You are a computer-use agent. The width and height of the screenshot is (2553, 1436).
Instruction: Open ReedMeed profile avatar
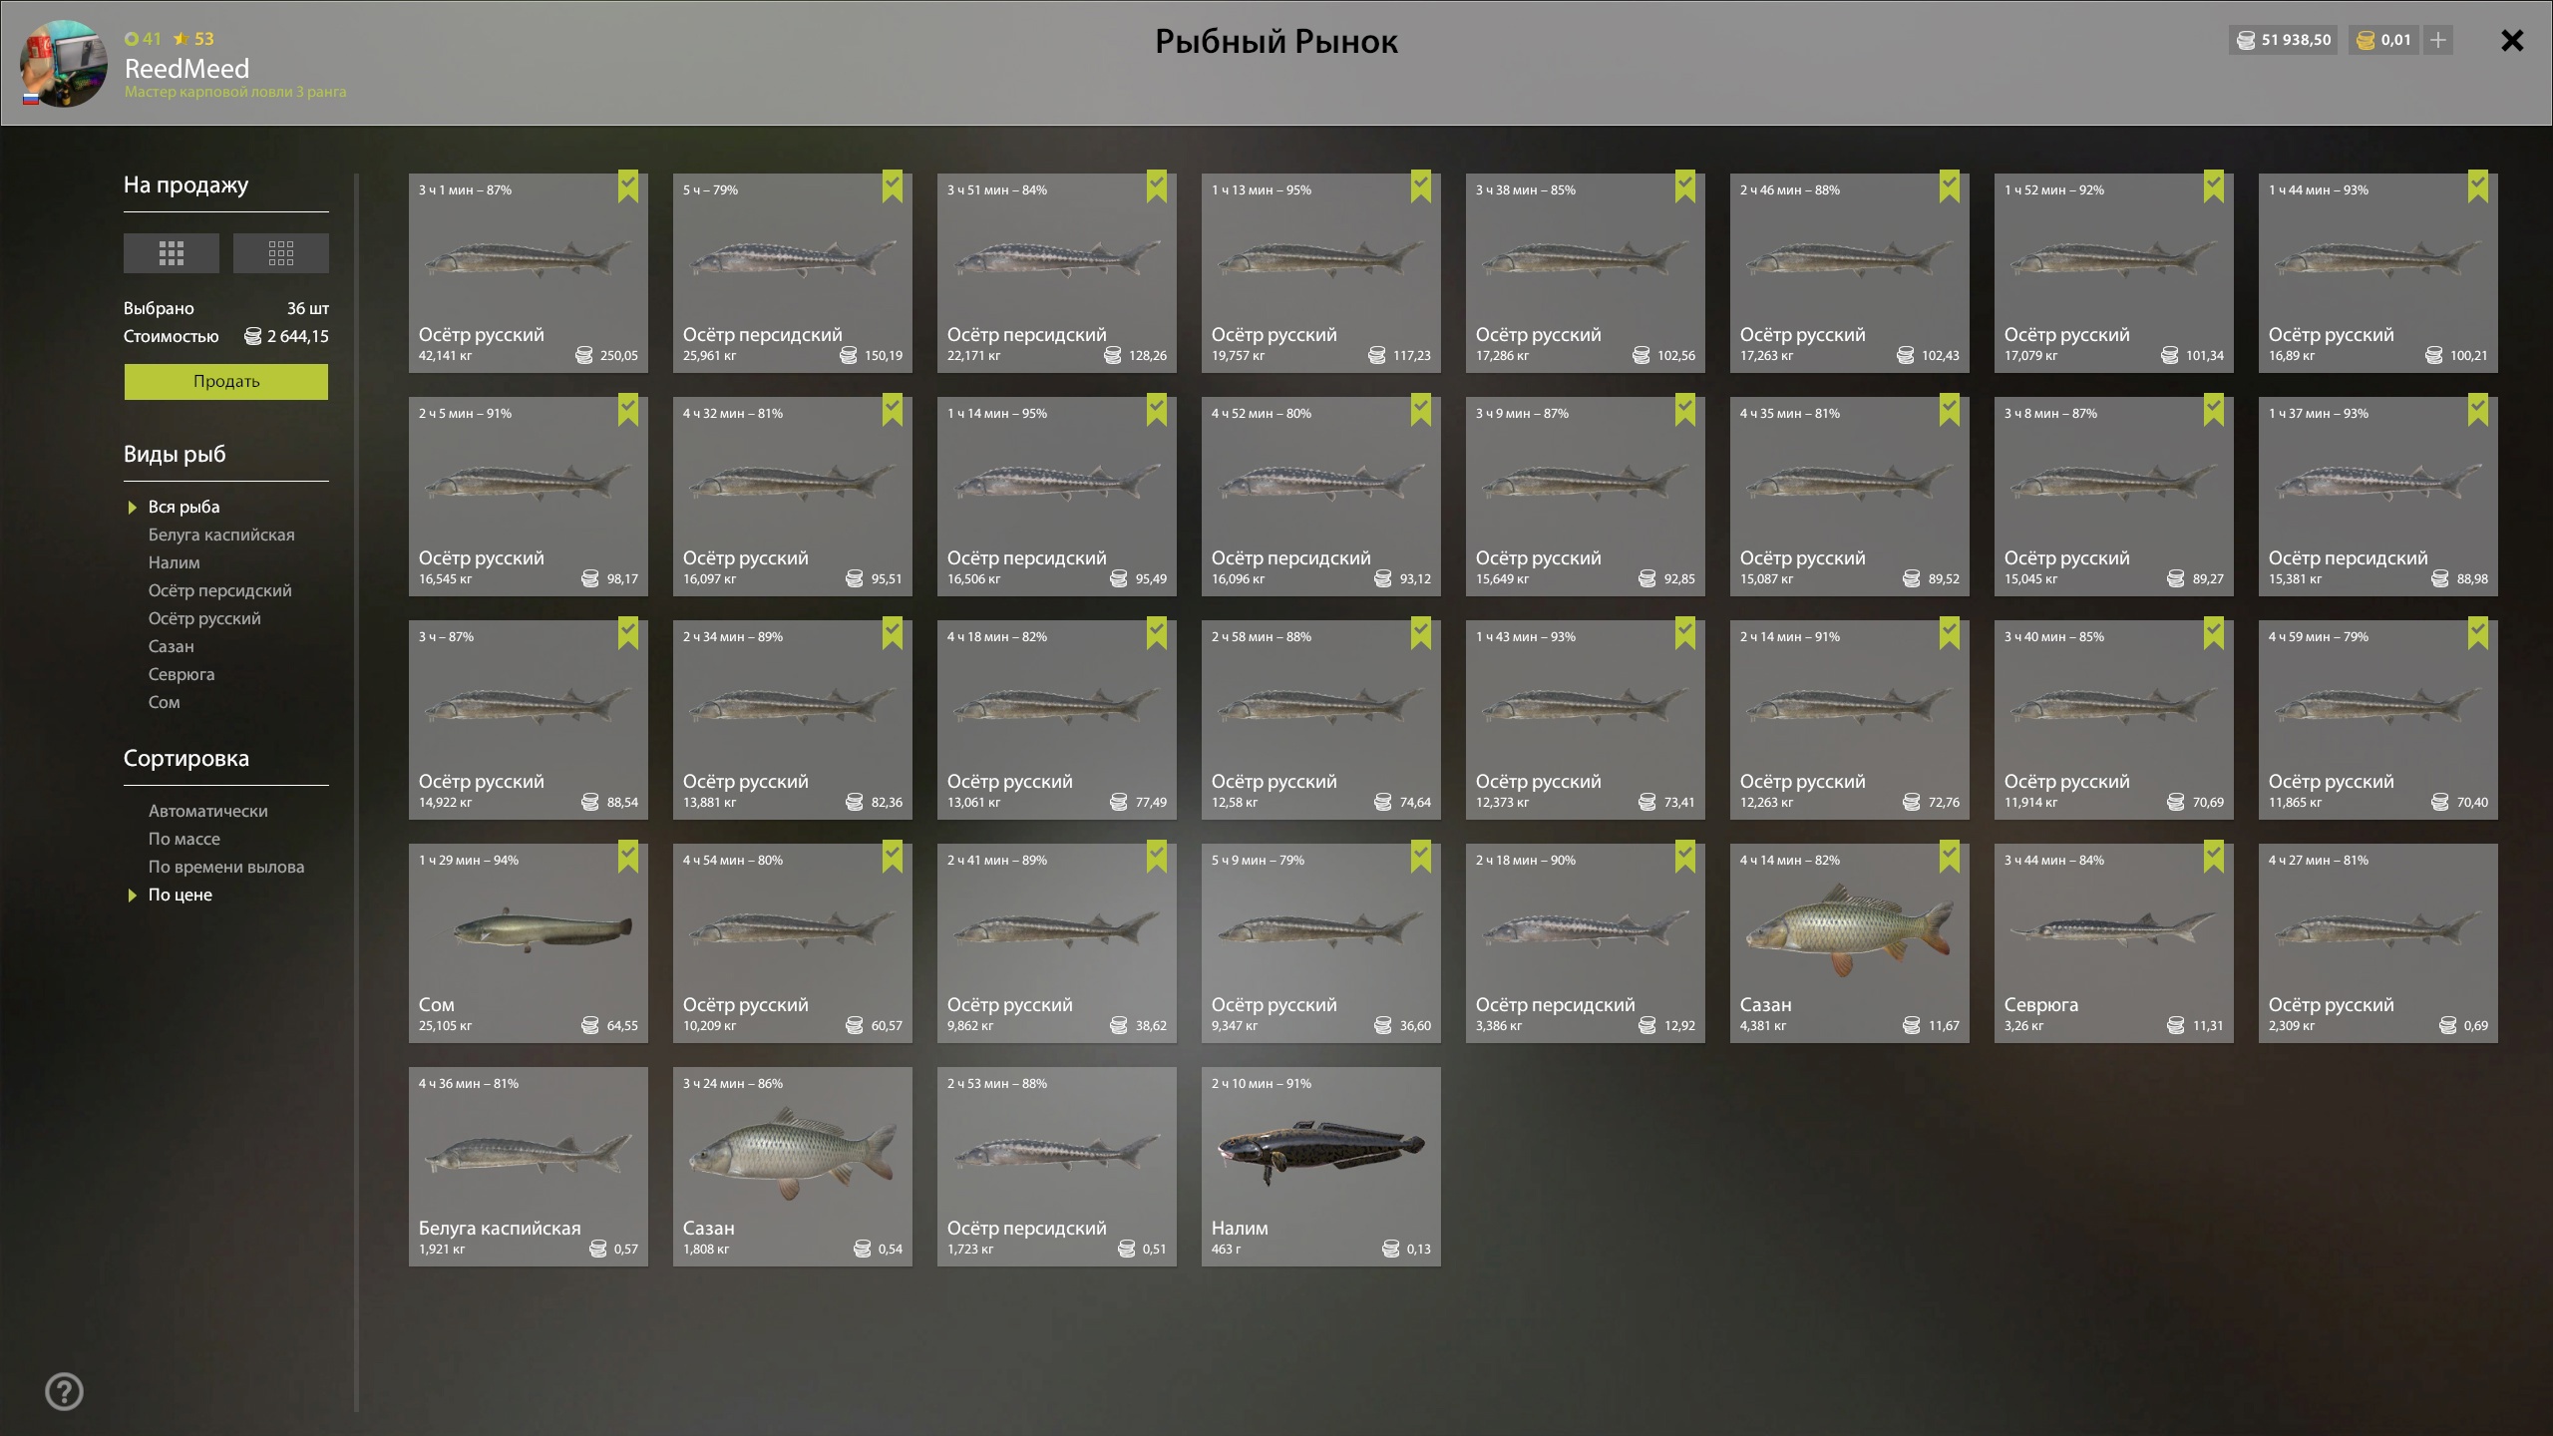(x=64, y=63)
